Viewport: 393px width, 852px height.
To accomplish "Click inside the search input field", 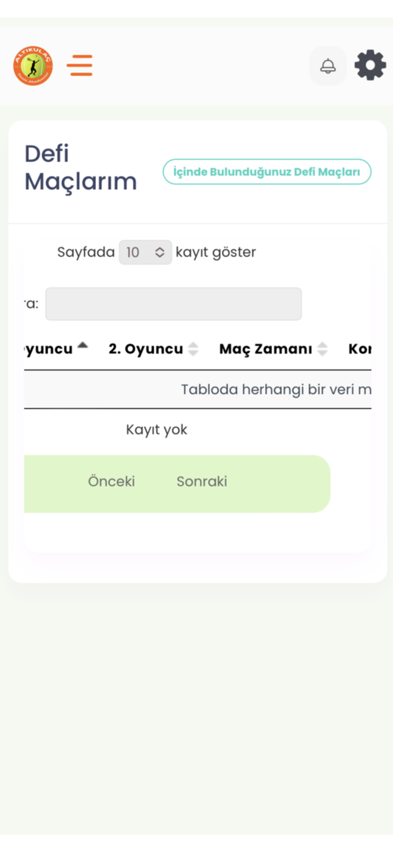I will [x=173, y=304].
